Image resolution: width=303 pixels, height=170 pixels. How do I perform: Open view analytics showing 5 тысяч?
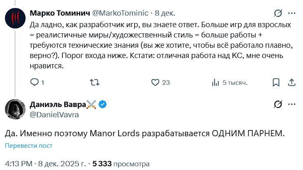pyautogui.click(x=215, y=82)
